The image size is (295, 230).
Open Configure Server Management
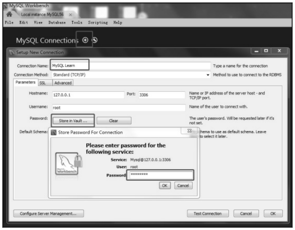(x=49, y=214)
